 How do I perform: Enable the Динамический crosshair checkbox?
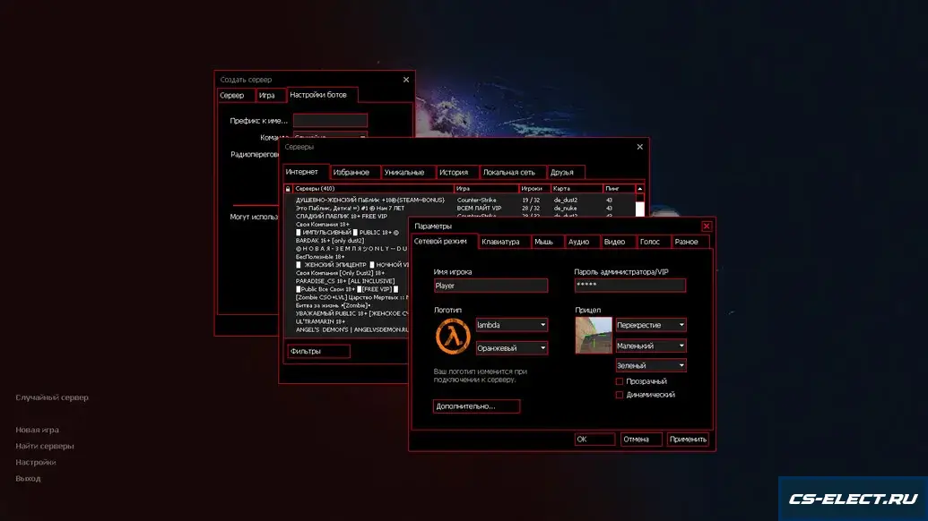click(620, 395)
